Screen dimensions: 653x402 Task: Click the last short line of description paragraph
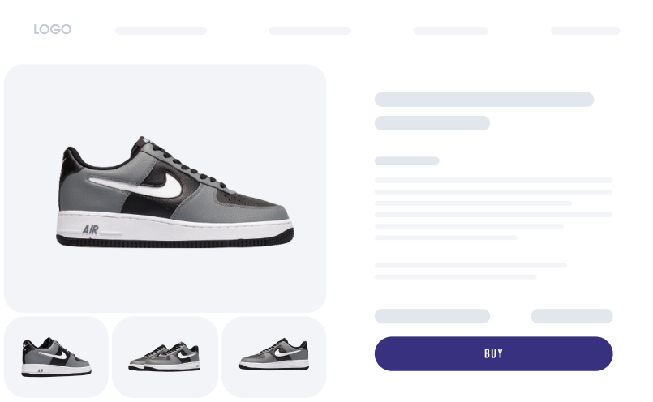click(445, 237)
